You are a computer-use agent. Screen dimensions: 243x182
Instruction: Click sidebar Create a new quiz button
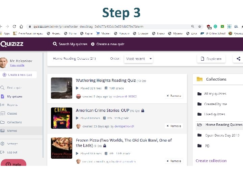(18, 75)
